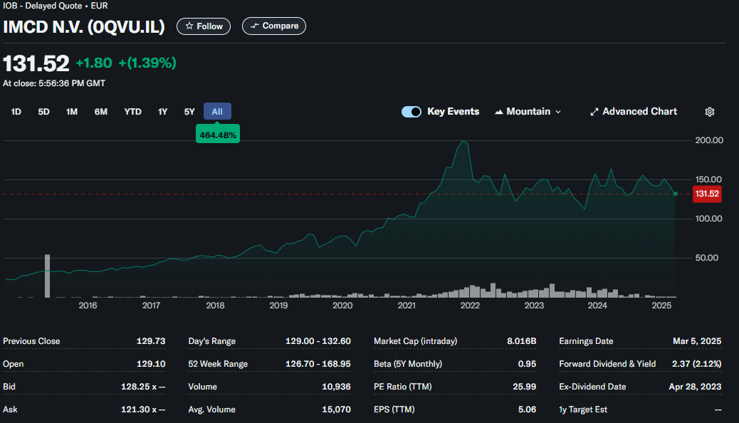Click the +(1.39%) percent change value
Image resolution: width=739 pixels, height=423 pixels.
pos(147,63)
